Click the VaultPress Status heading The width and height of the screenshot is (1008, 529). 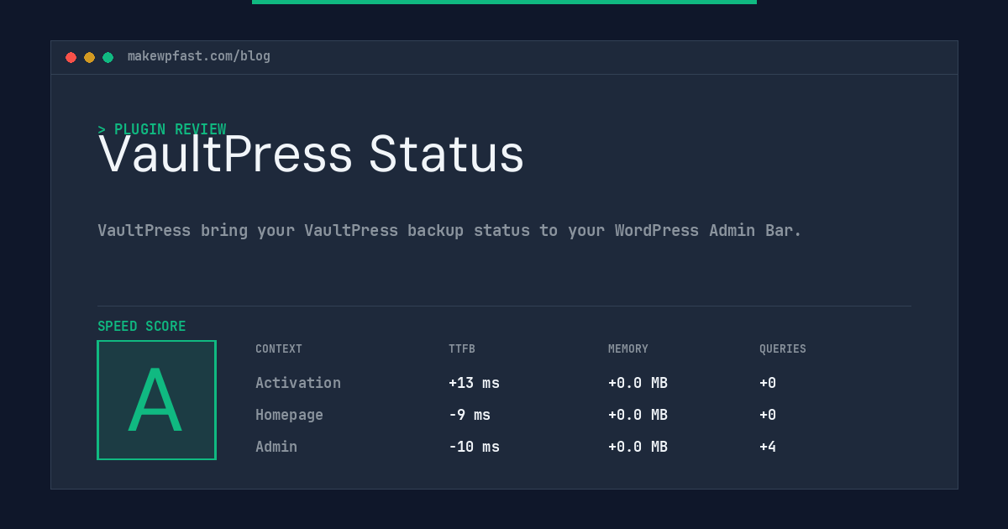[311, 155]
